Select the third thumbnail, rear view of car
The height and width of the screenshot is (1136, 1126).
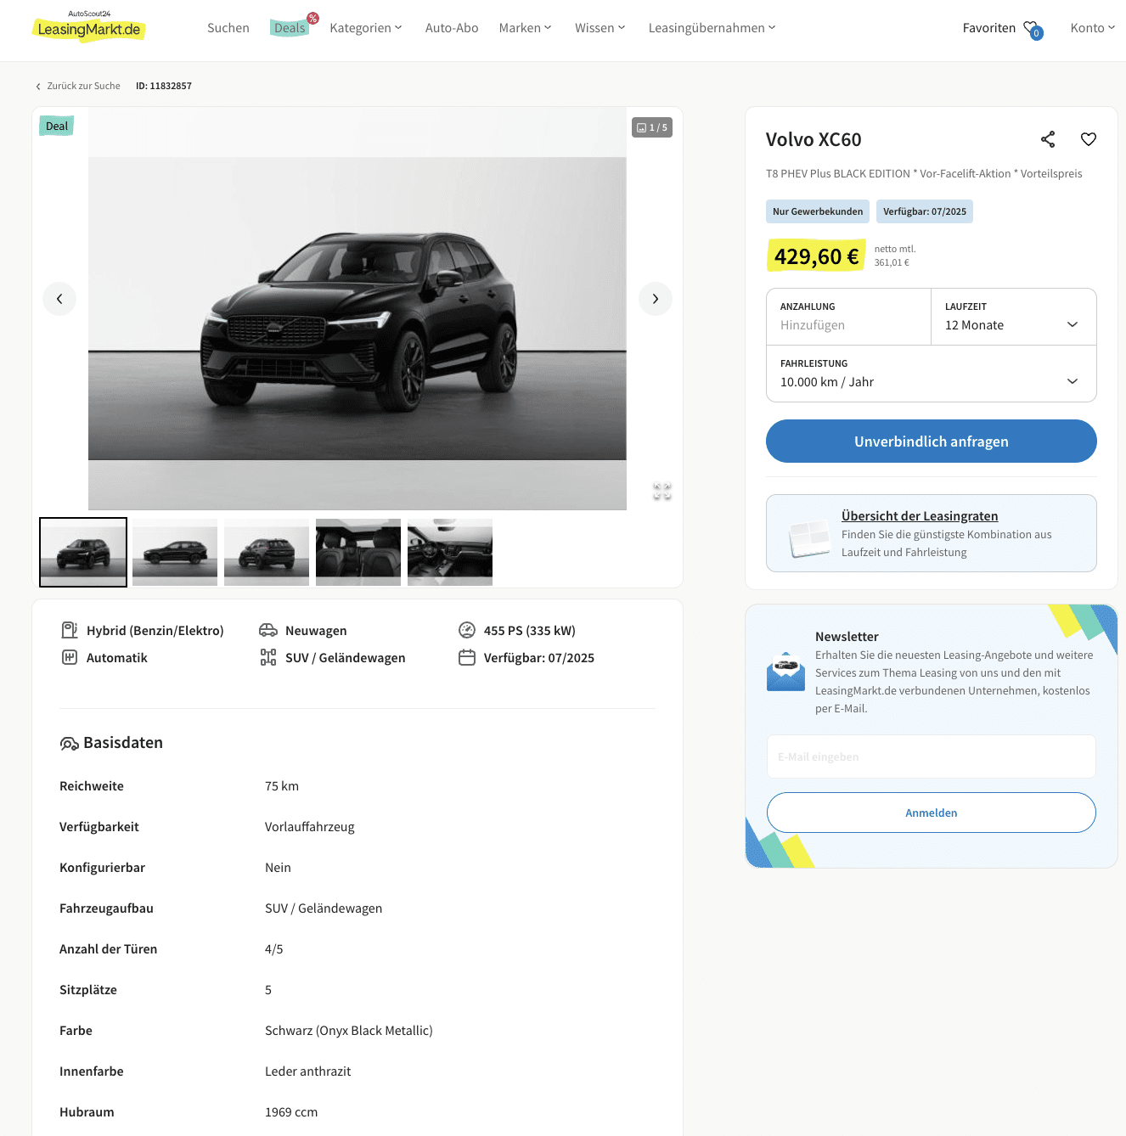pos(267,552)
